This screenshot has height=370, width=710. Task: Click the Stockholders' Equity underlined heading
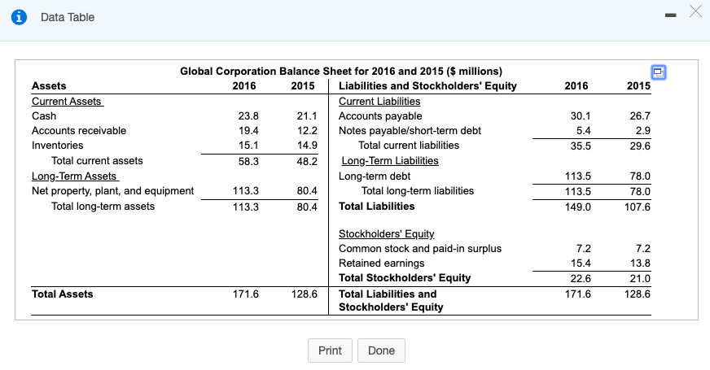click(386, 234)
